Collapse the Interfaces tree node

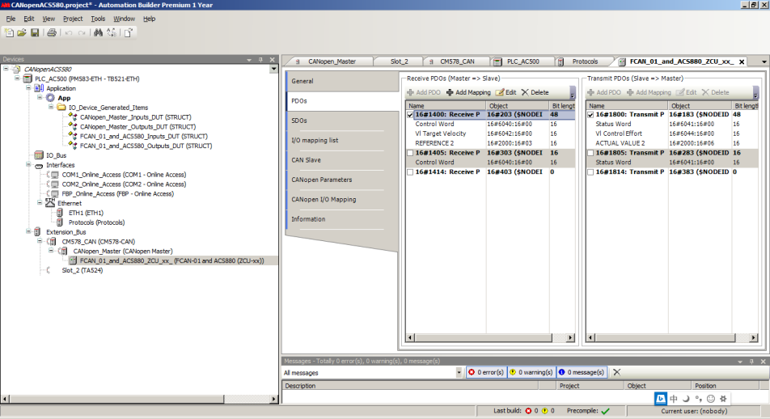[27, 165]
